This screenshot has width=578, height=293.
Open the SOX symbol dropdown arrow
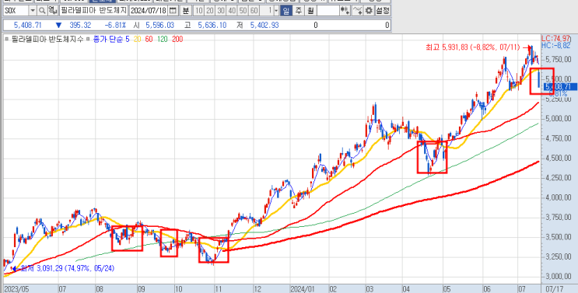coord(33,11)
